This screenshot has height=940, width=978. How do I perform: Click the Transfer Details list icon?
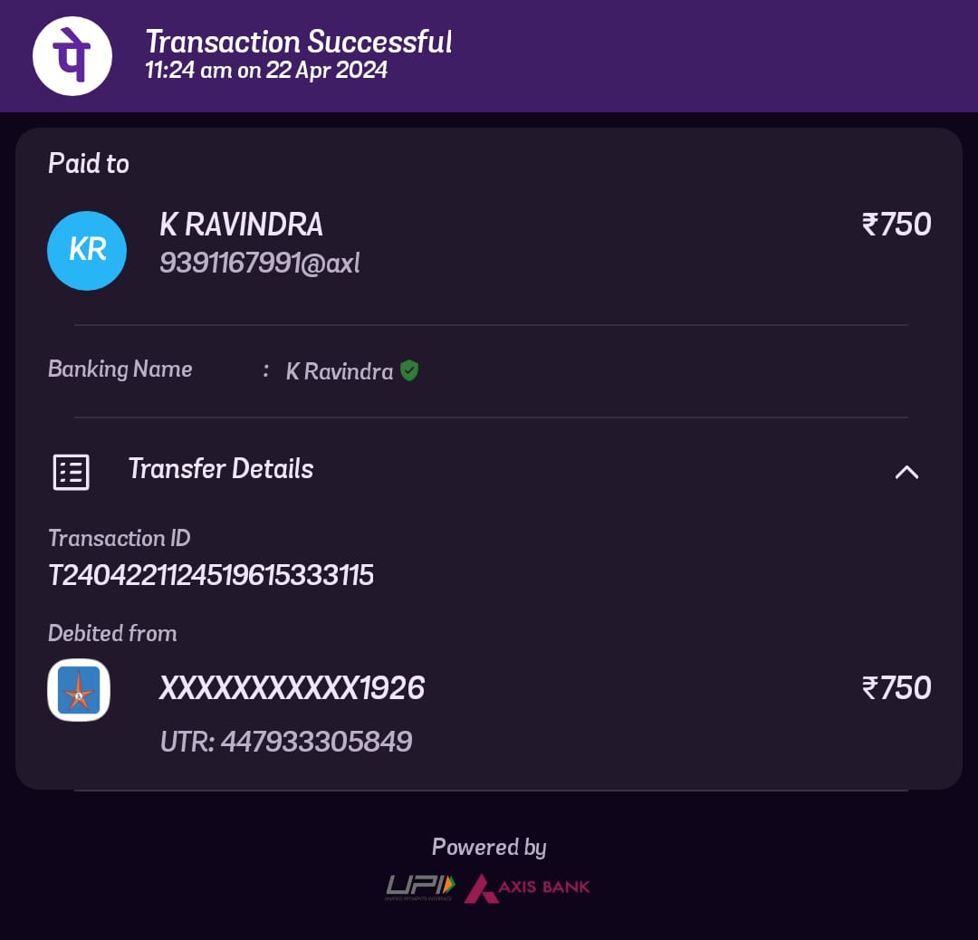72,472
